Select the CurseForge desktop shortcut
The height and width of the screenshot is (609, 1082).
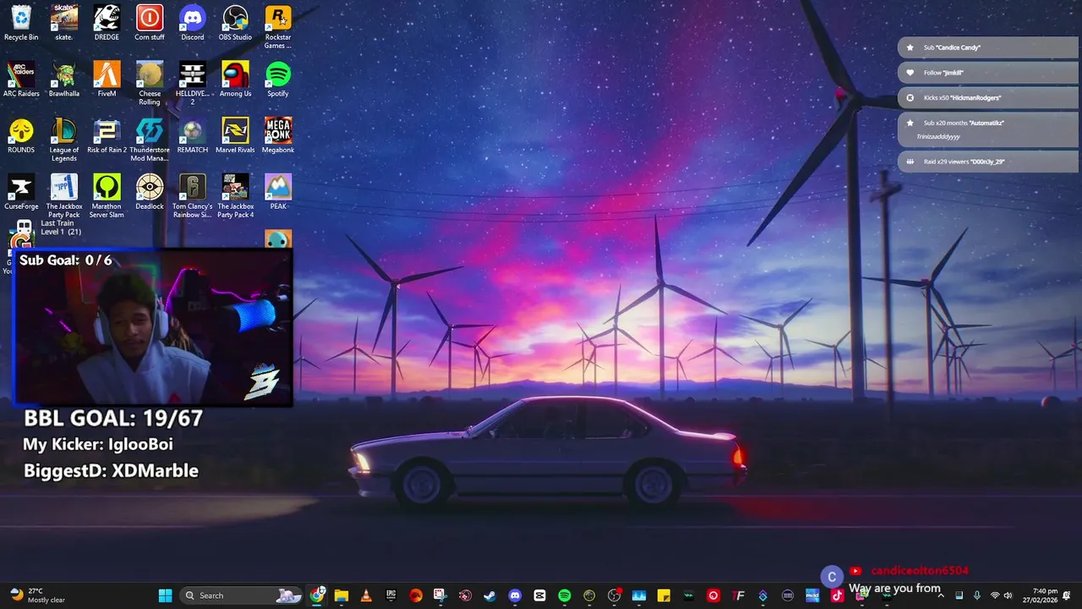click(x=21, y=192)
